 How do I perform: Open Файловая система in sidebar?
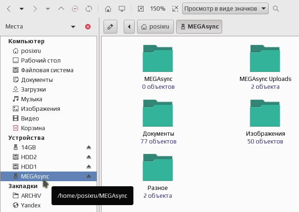pyautogui.click(x=49, y=70)
